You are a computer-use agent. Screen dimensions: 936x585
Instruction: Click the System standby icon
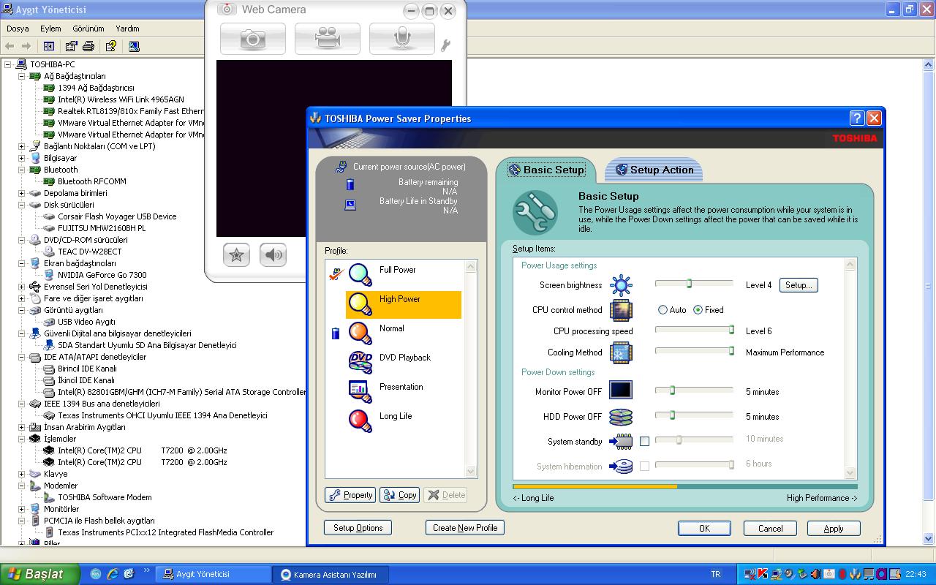tap(621, 442)
